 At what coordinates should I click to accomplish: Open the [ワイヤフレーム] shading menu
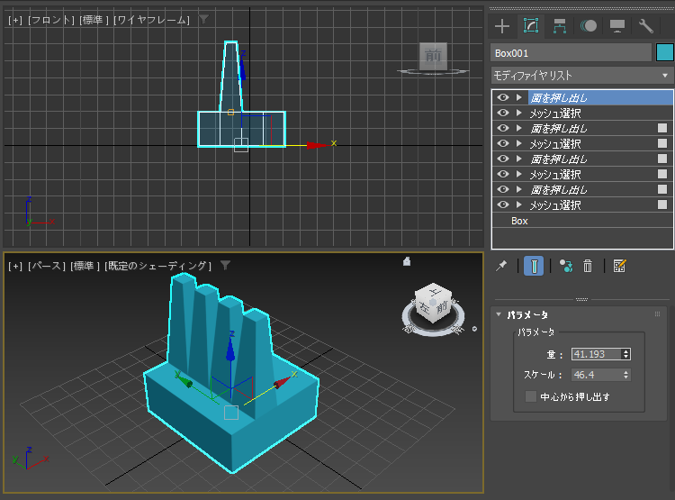[x=151, y=20]
